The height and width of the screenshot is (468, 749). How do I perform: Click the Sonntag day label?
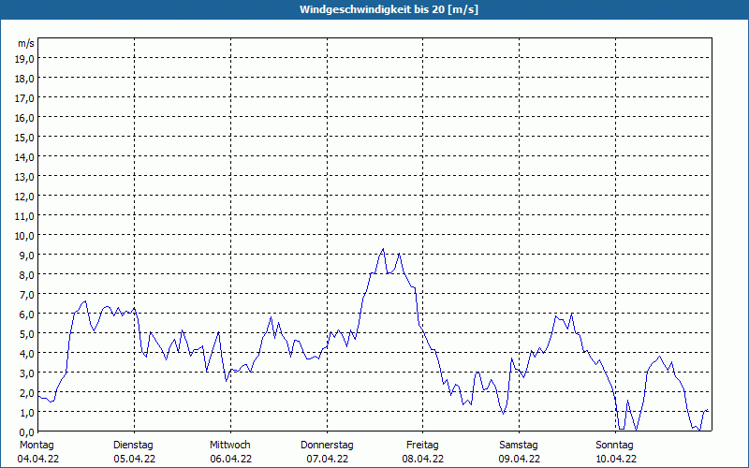tap(614, 446)
